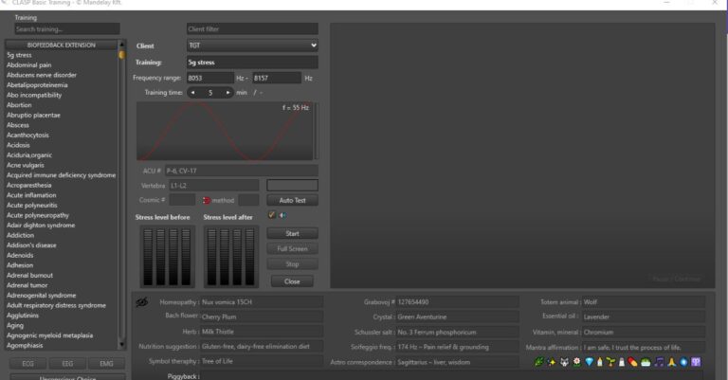728x380 pixels.
Task: Toggle the checkbox next to speaker icon
Action: (272, 215)
